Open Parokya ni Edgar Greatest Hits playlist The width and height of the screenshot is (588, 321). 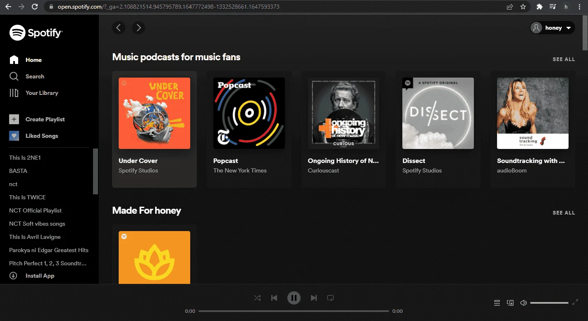point(49,250)
